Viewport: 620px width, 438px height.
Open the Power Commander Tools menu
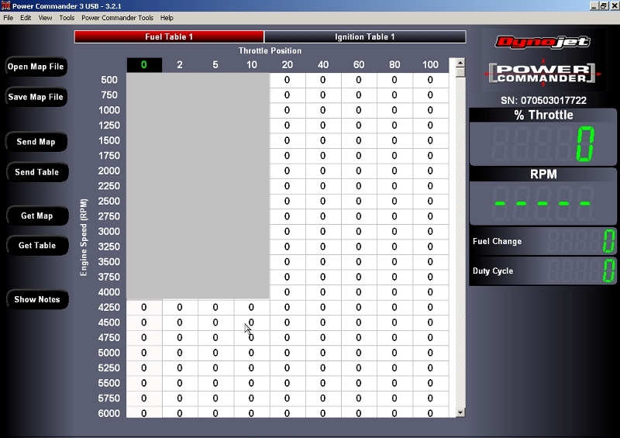tap(117, 17)
